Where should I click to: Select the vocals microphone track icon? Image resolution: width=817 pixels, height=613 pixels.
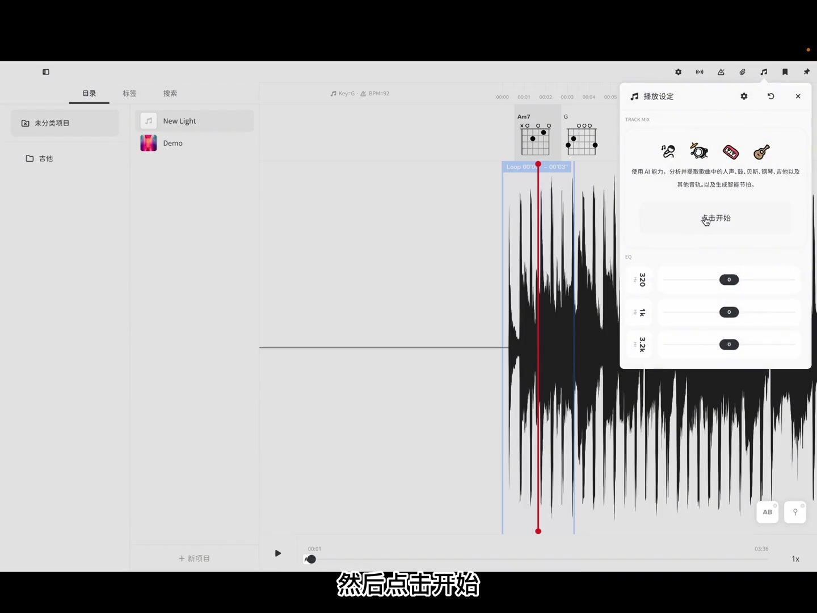[x=668, y=151]
